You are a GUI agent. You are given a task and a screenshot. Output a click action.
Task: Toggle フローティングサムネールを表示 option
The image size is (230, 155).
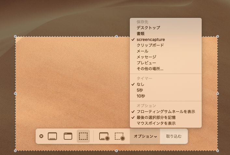click(166, 112)
